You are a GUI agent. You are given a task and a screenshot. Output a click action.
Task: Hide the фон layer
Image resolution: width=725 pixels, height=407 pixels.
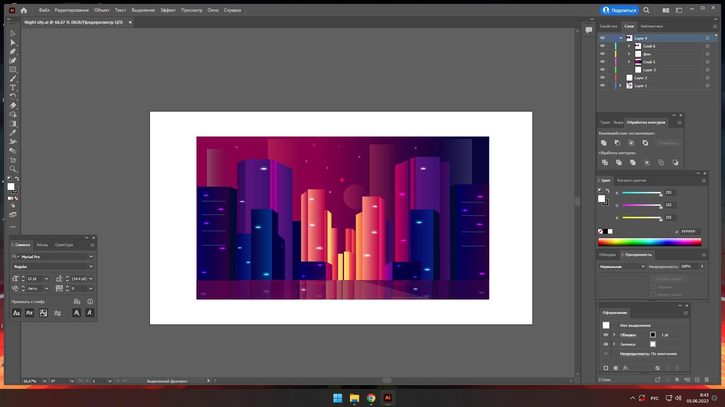(602, 54)
